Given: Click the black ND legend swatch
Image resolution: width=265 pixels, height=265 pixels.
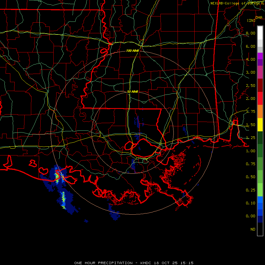Looking at the screenshot, I should coord(260,229).
